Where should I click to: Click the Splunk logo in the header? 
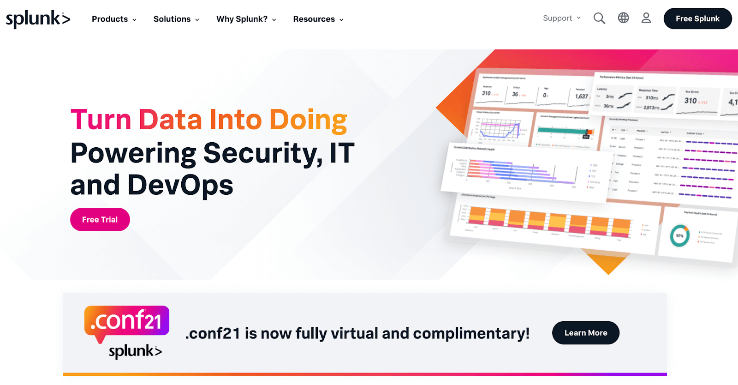pos(38,19)
